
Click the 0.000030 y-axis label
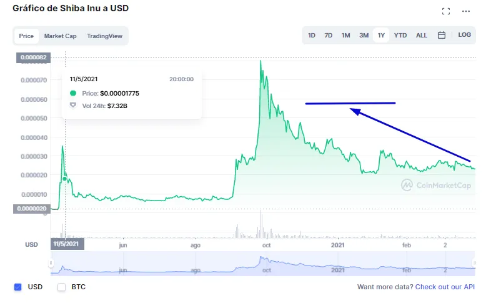coord(34,156)
